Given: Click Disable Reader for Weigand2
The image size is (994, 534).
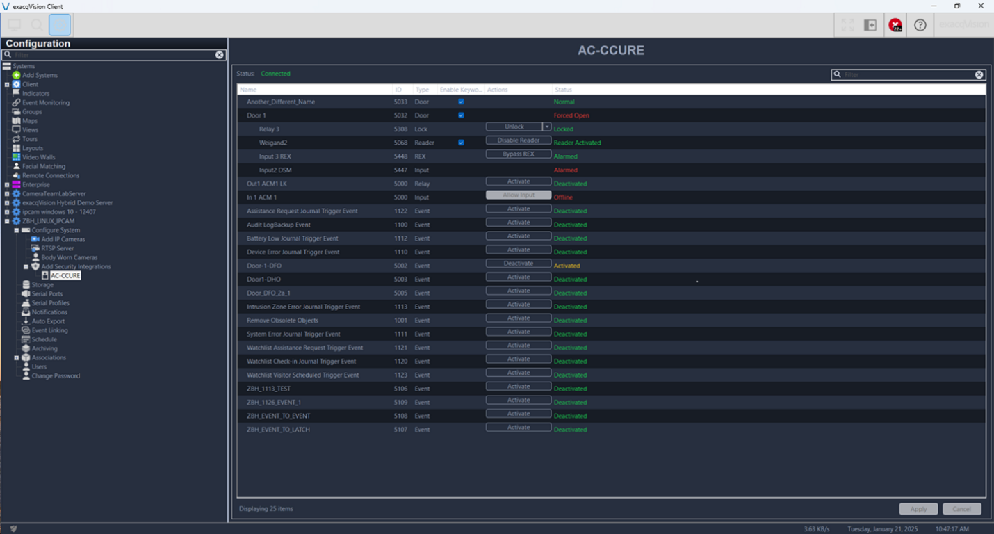Looking at the screenshot, I should (519, 140).
